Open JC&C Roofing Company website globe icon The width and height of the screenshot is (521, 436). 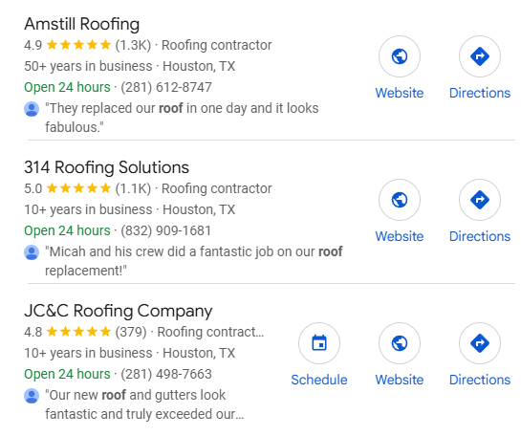(x=400, y=343)
